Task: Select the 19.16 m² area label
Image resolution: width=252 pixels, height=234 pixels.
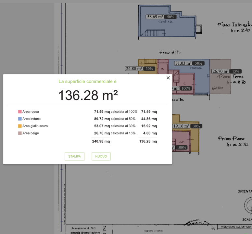Action: (x=181, y=126)
